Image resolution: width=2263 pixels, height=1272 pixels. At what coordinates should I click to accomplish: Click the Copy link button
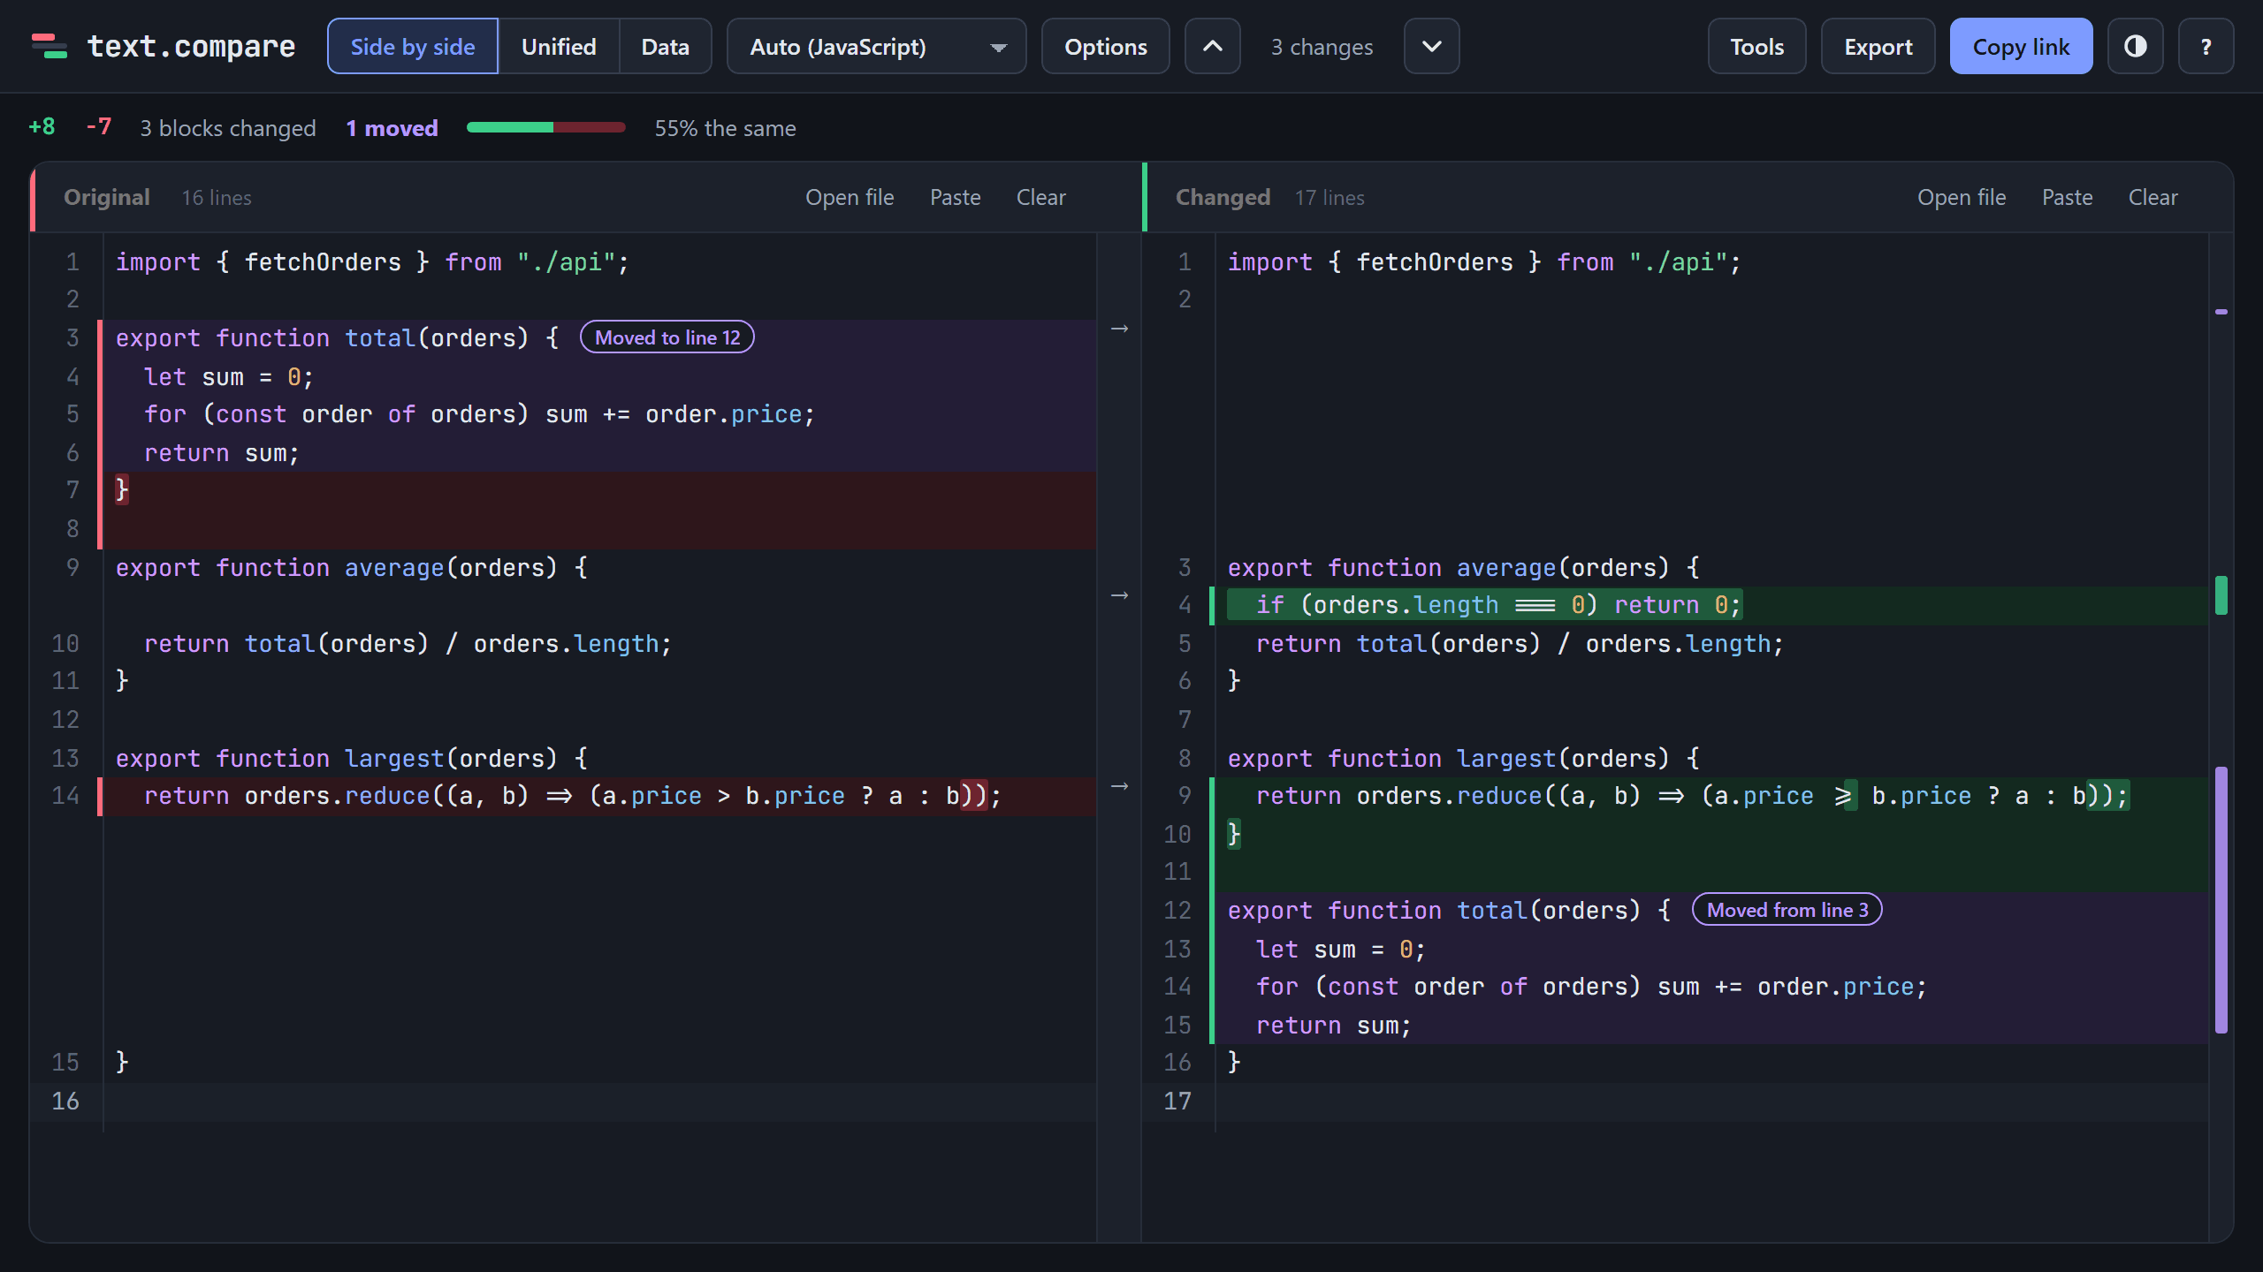(x=2022, y=46)
